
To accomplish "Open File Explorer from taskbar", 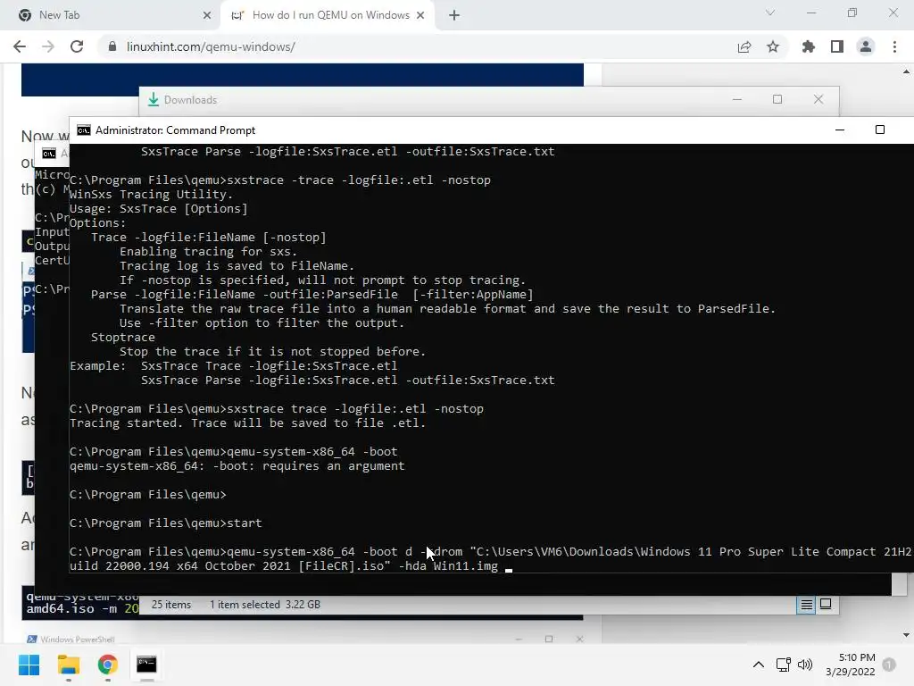I will (68, 665).
